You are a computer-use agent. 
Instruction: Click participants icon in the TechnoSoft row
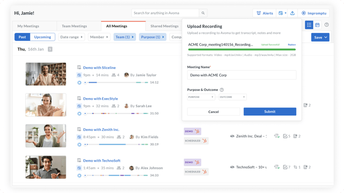119,168
